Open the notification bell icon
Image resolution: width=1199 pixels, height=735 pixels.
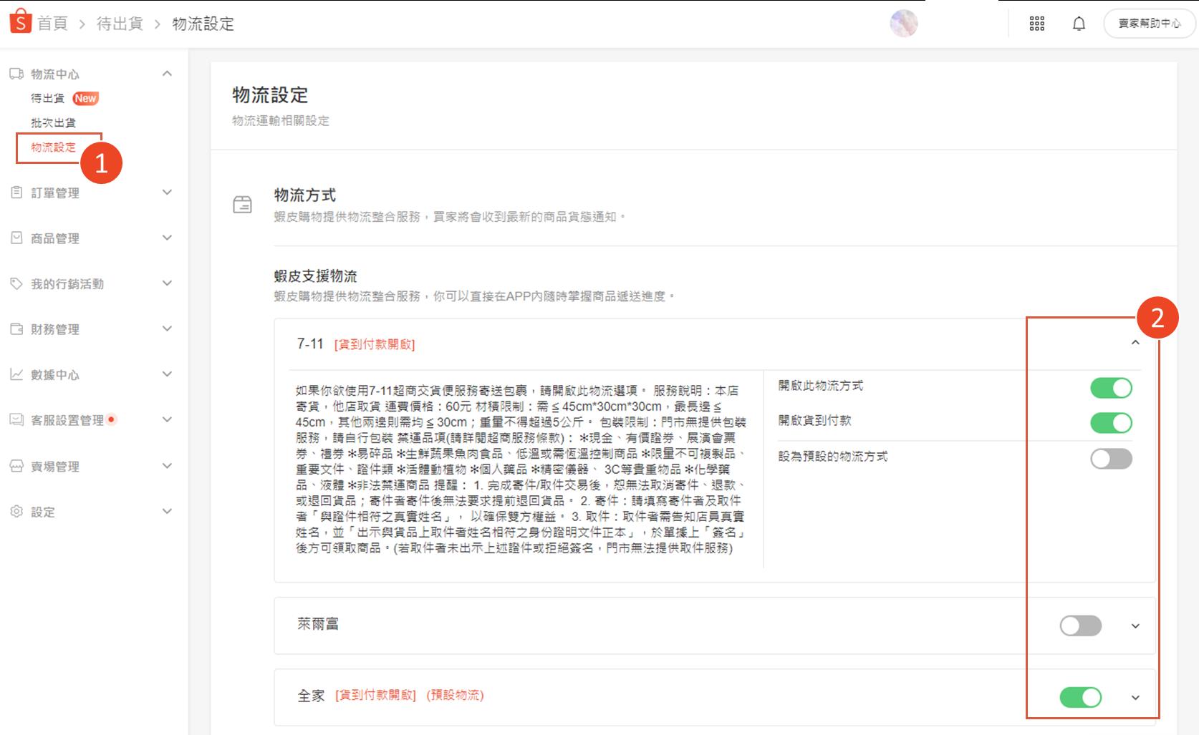1079,23
